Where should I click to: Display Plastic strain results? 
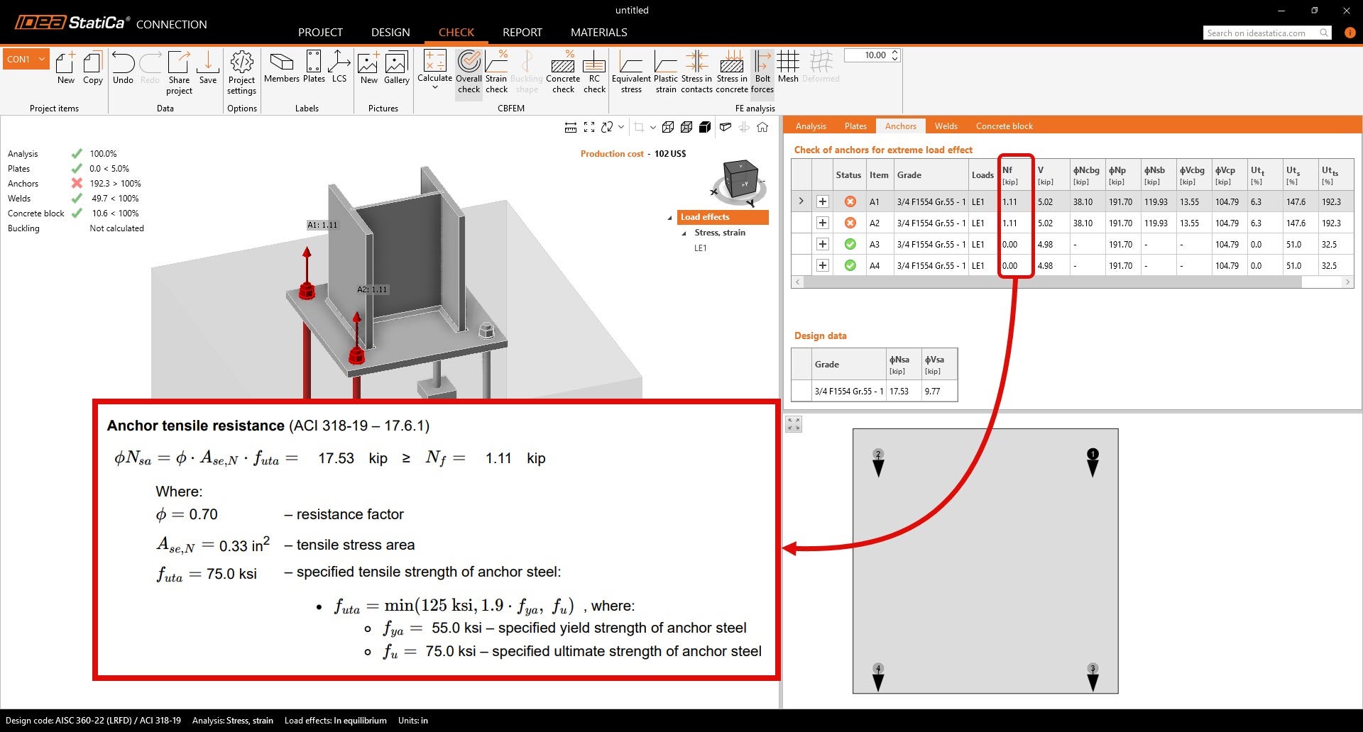[665, 71]
